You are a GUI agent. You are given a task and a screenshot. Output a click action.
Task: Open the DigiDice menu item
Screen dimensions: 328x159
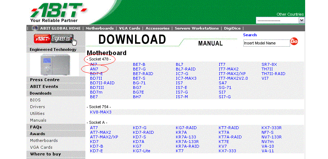[x=232, y=28]
